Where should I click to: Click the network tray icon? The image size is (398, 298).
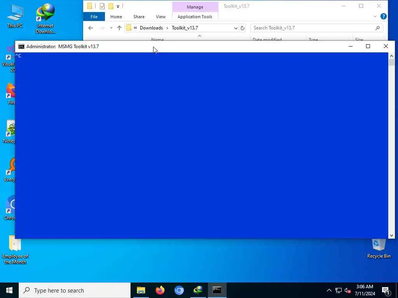click(x=339, y=290)
